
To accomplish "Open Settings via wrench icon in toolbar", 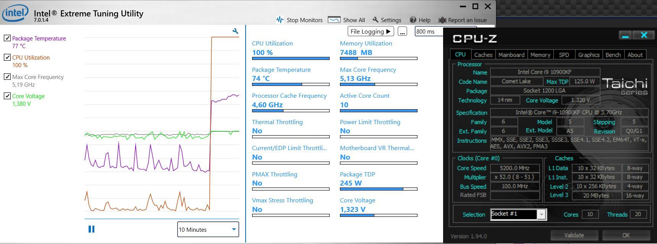I will (x=375, y=19).
